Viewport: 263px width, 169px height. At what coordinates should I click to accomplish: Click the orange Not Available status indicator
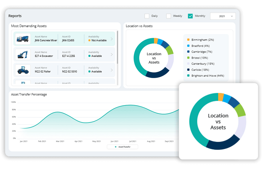click(x=89, y=40)
